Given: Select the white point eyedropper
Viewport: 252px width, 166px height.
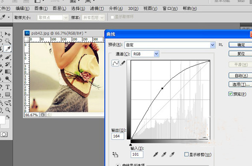Looking at the screenshot, I should [172, 154].
